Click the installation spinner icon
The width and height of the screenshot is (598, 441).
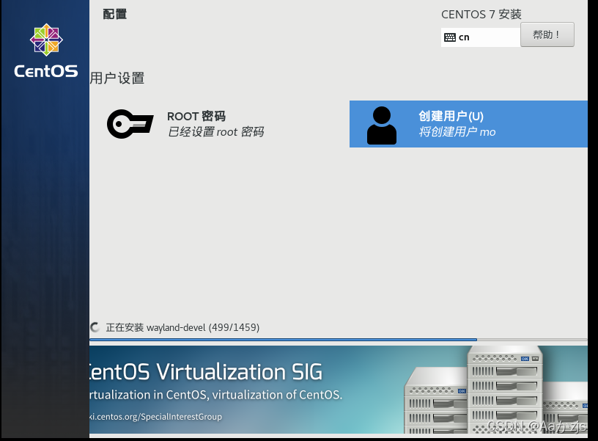click(x=95, y=327)
